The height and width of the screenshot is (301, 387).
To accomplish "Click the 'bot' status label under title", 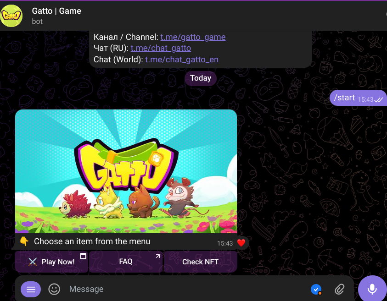I will [37, 22].
